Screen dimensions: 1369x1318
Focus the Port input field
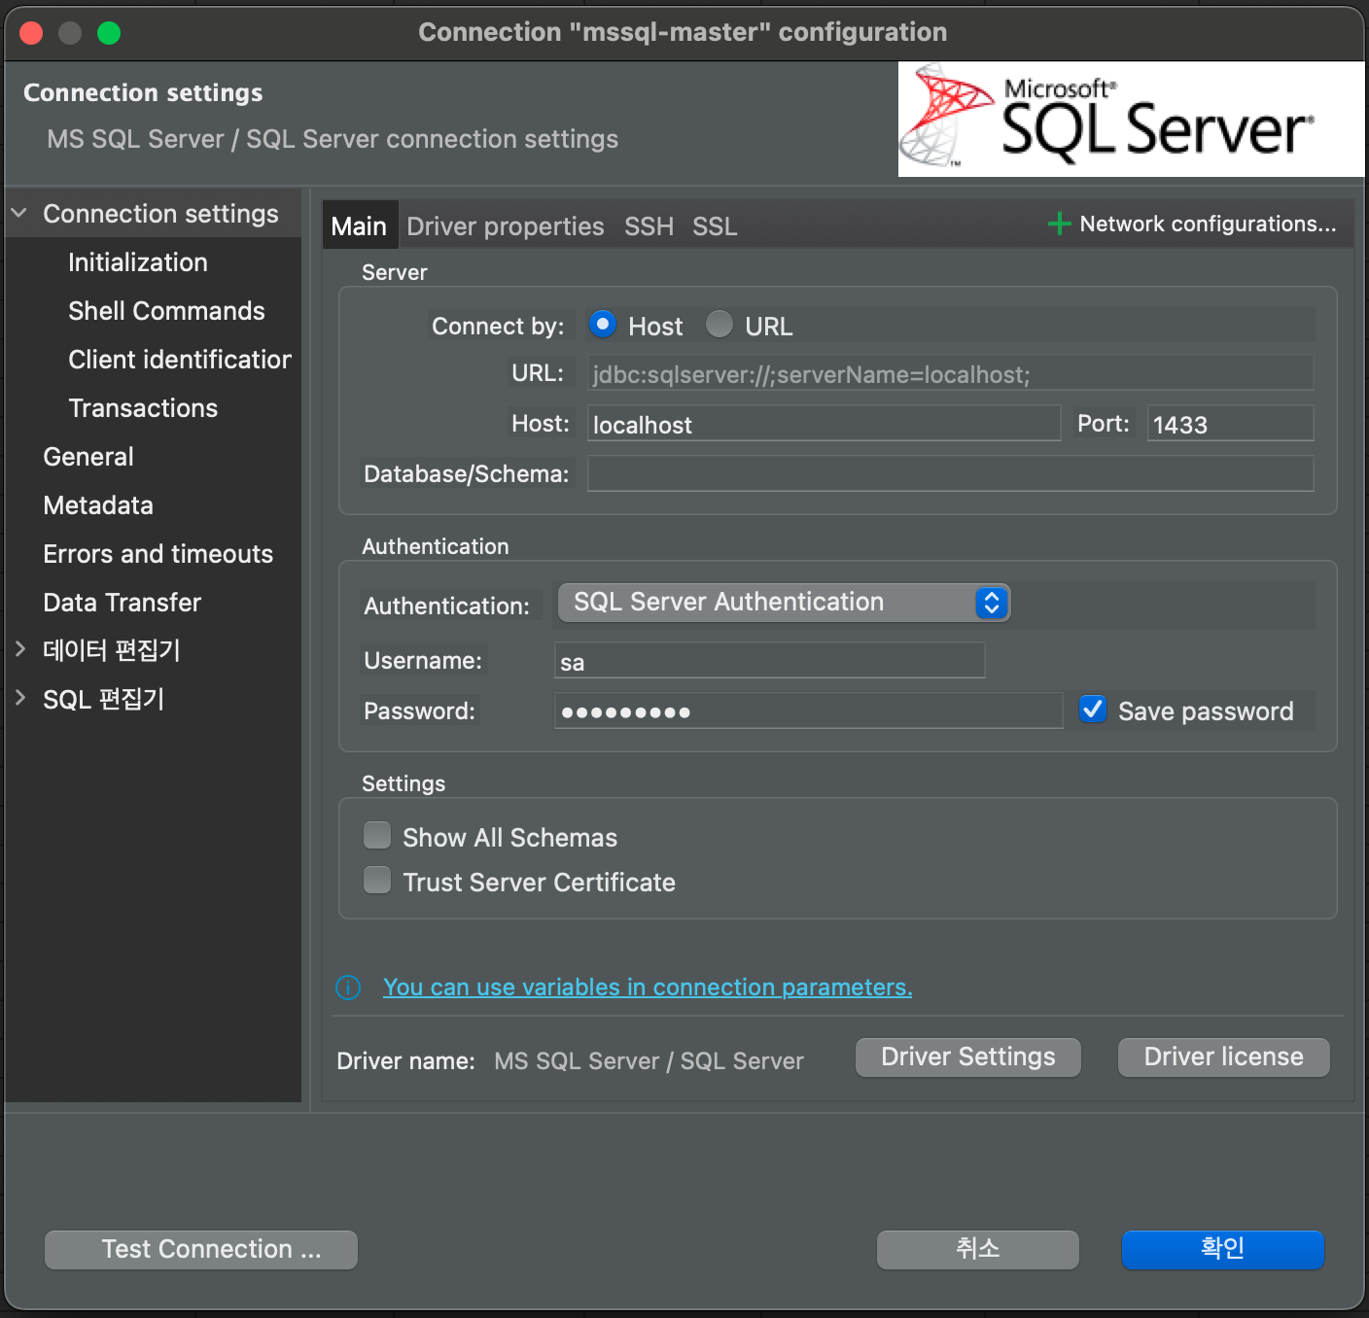(1230, 424)
